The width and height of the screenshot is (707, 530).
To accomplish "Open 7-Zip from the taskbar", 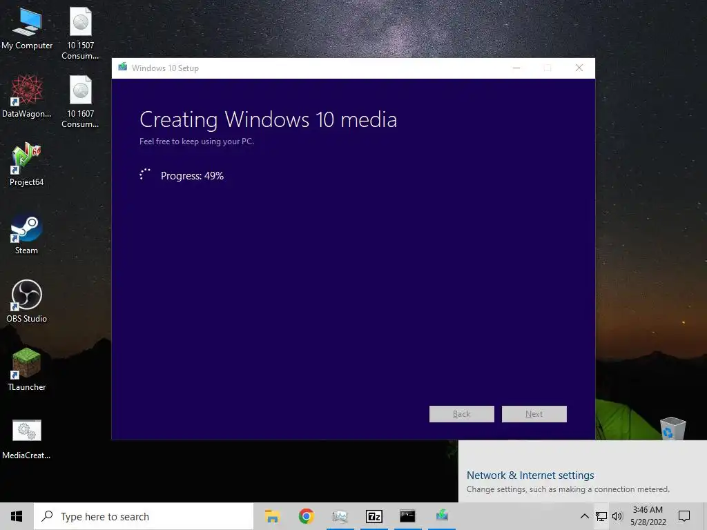I will tap(374, 516).
